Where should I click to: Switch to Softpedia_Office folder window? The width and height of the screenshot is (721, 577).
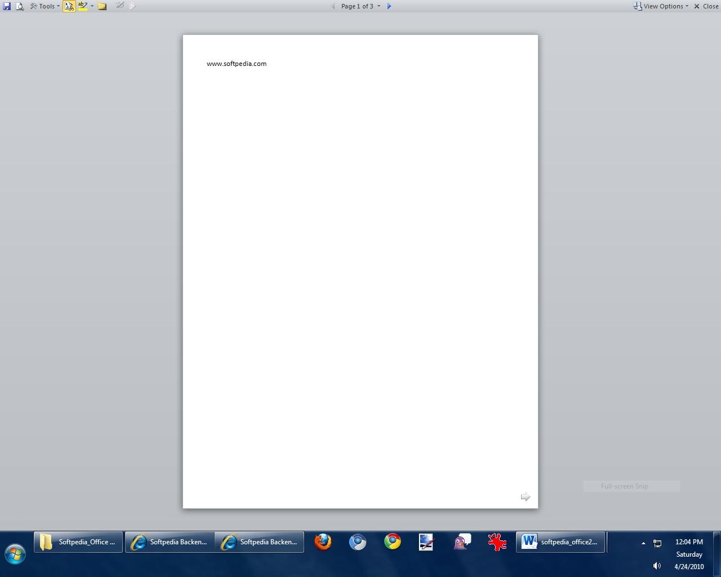coord(78,542)
